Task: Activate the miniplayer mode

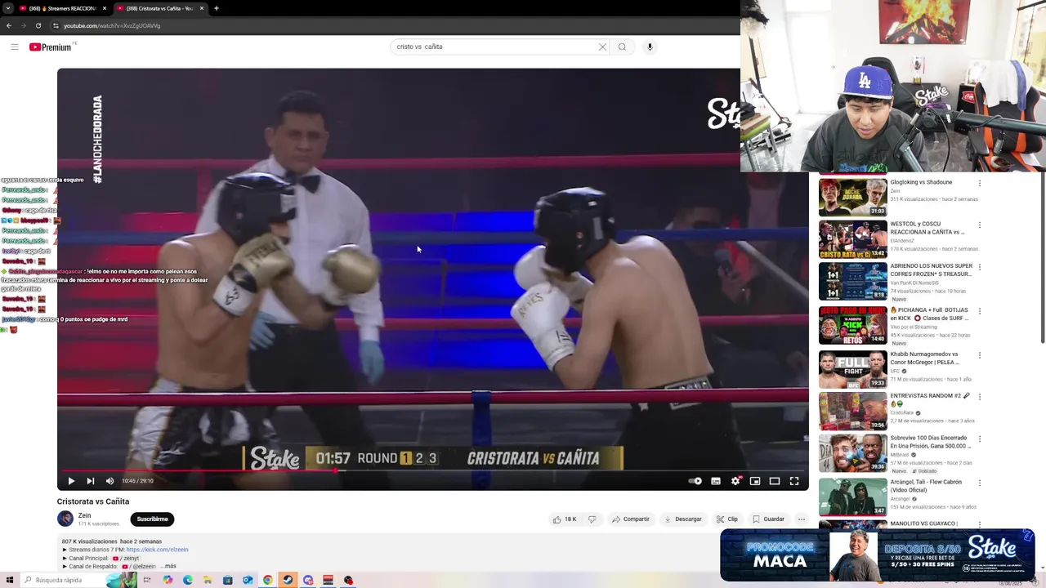Action: click(755, 481)
